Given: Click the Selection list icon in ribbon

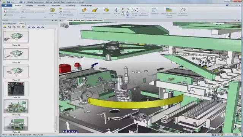Looking at the screenshot, I should tap(154, 10).
